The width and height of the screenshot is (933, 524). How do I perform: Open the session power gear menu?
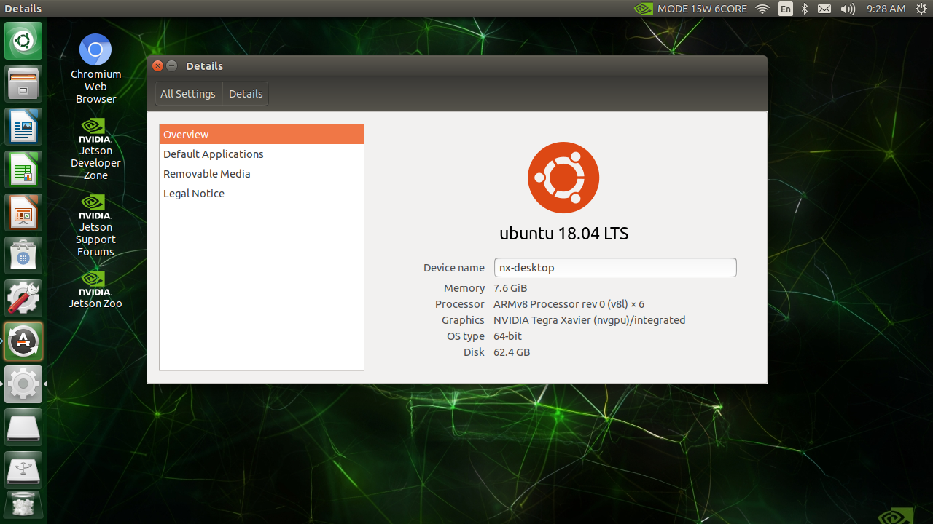point(921,9)
